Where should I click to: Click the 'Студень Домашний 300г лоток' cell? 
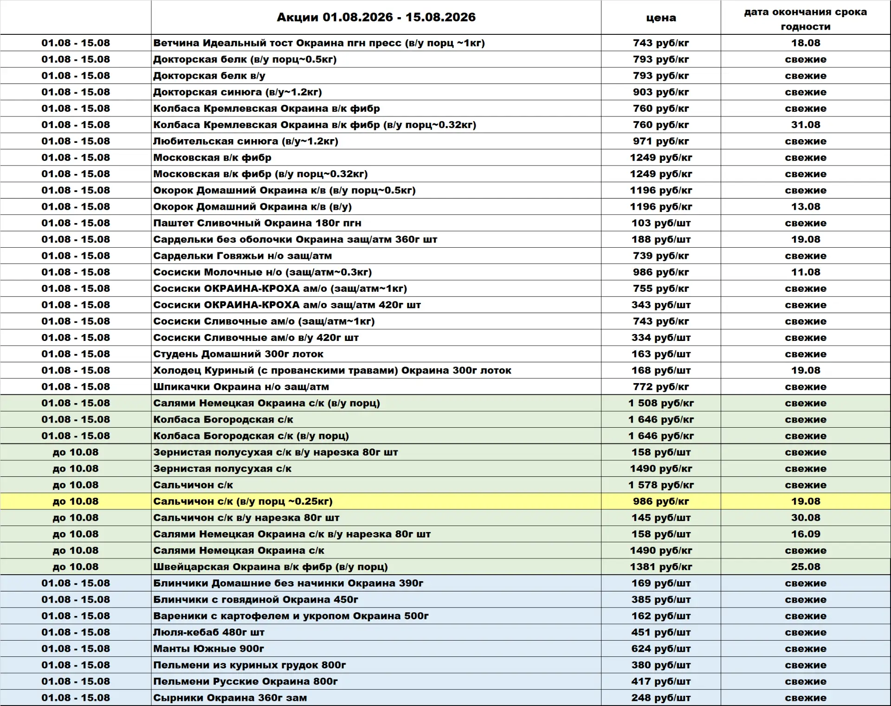(x=376, y=354)
